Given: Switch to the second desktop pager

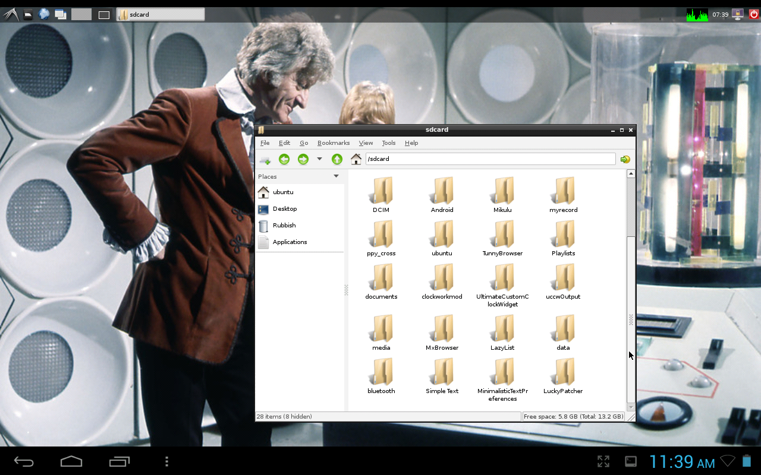Looking at the screenshot, I should coord(104,15).
